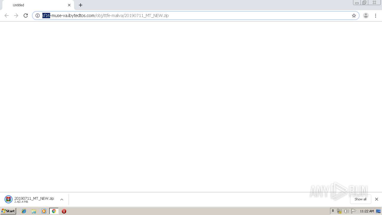
Task: Switch to Chrome taskbar button
Action: [x=54, y=211]
